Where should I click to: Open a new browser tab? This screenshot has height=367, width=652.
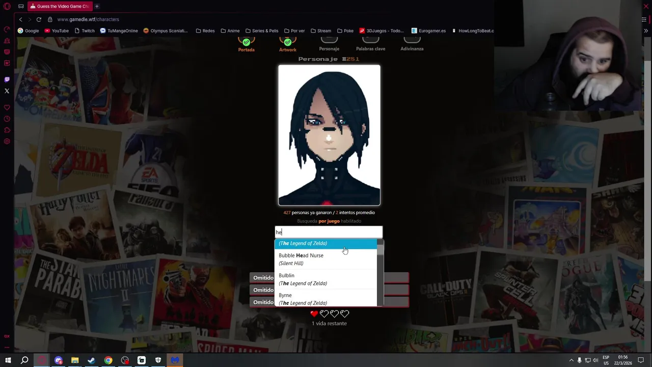coord(97,6)
